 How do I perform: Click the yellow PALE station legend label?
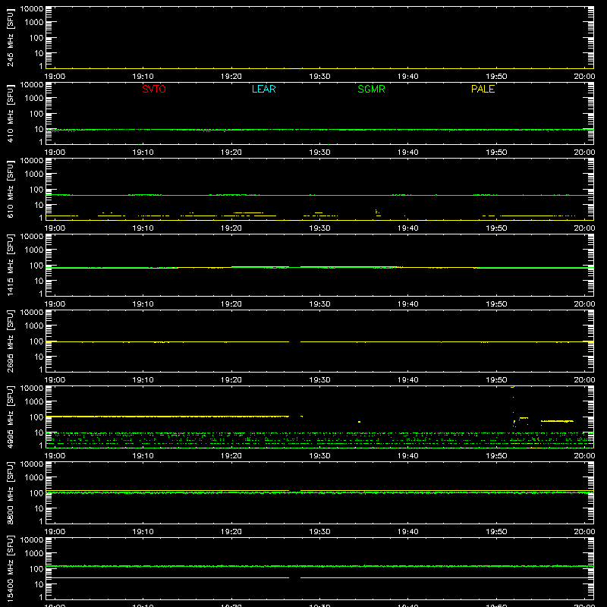pyautogui.click(x=483, y=89)
